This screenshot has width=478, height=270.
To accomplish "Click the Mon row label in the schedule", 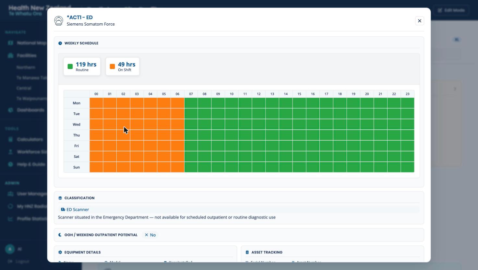I will (77, 103).
